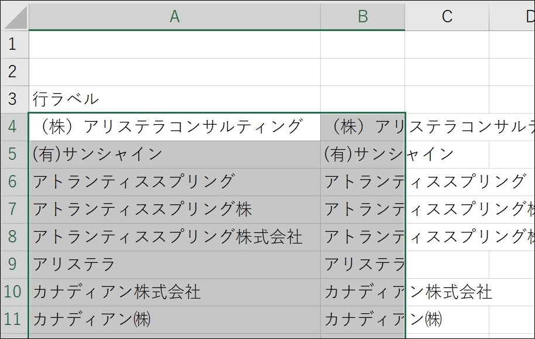535x339 pixels.
Task: Select row 2 header
Action: pos(14,72)
